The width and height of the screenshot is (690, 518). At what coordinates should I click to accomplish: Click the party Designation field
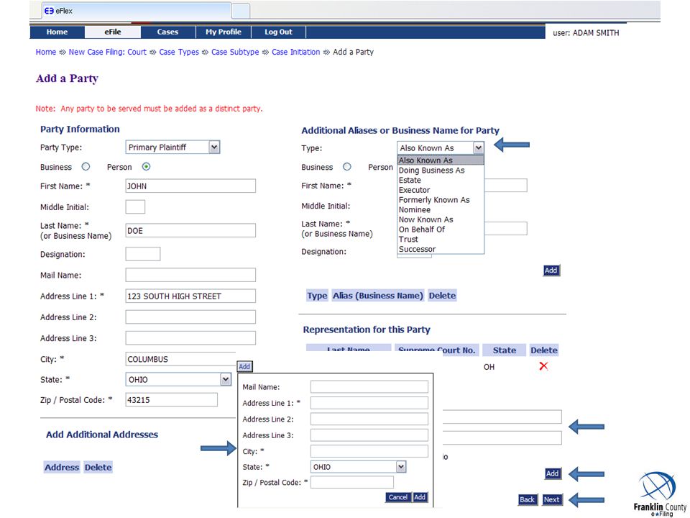[x=143, y=254]
